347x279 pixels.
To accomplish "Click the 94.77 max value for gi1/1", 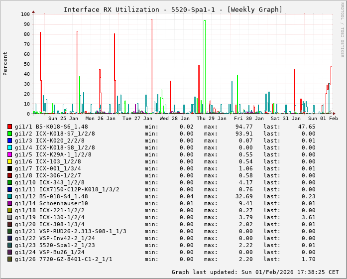I will tap(244, 127).
